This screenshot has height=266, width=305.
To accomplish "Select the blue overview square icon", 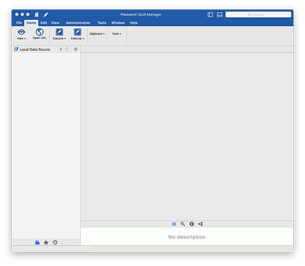I will pos(174,224).
